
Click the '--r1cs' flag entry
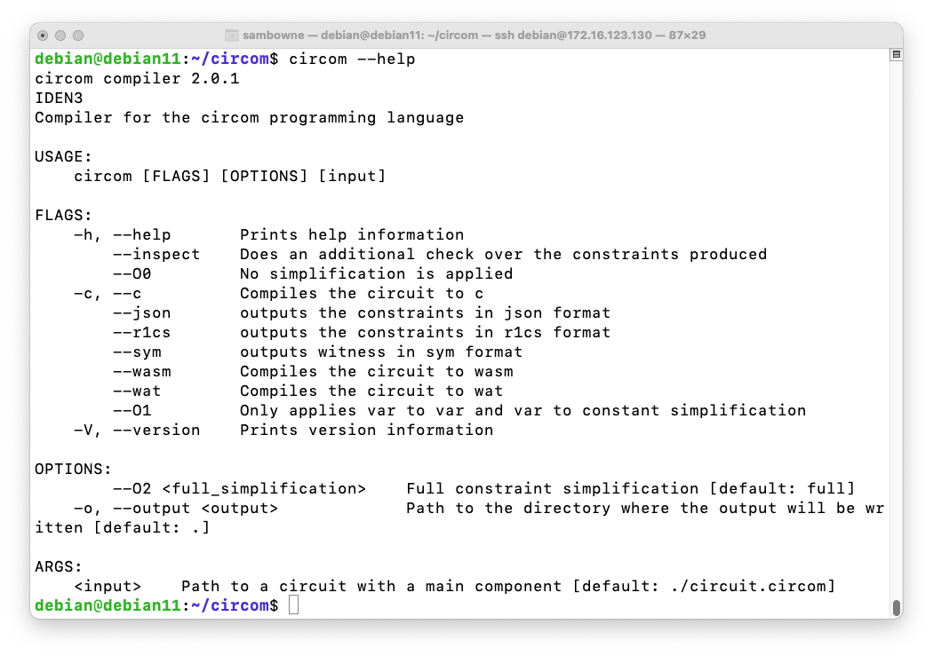click(141, 332)
